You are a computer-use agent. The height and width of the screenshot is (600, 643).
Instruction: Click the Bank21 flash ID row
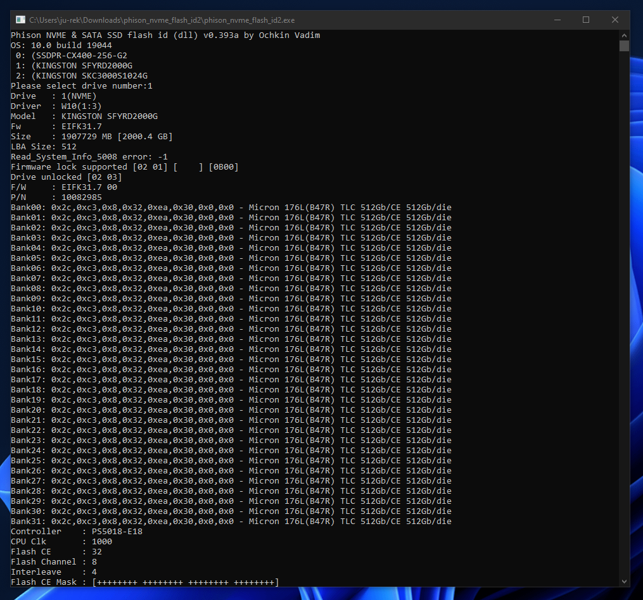(231, 420)
